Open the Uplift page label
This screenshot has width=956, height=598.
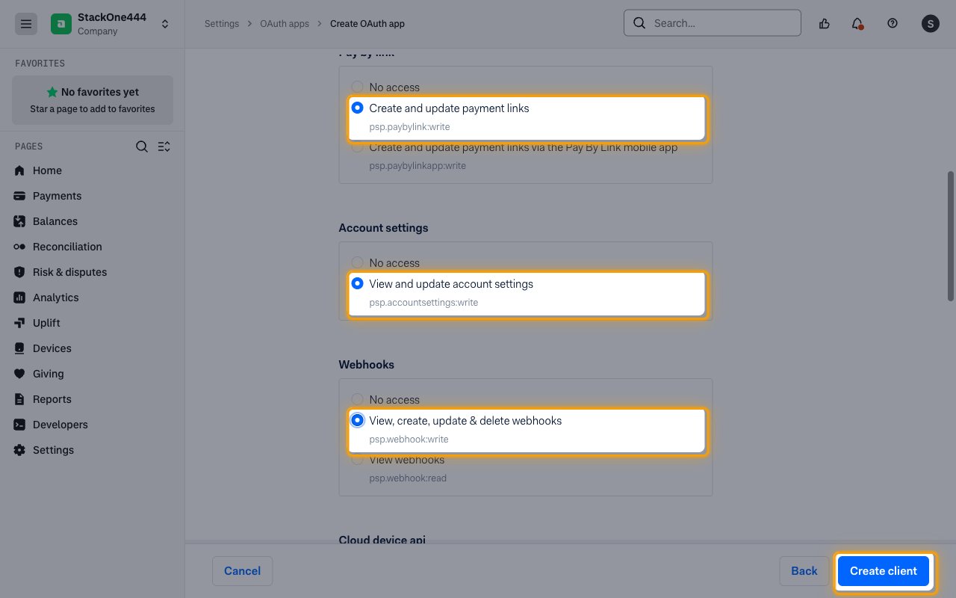click(x=46, y=323)
